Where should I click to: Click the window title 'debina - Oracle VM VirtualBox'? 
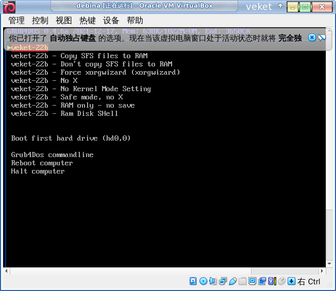(x=144, y=6)
